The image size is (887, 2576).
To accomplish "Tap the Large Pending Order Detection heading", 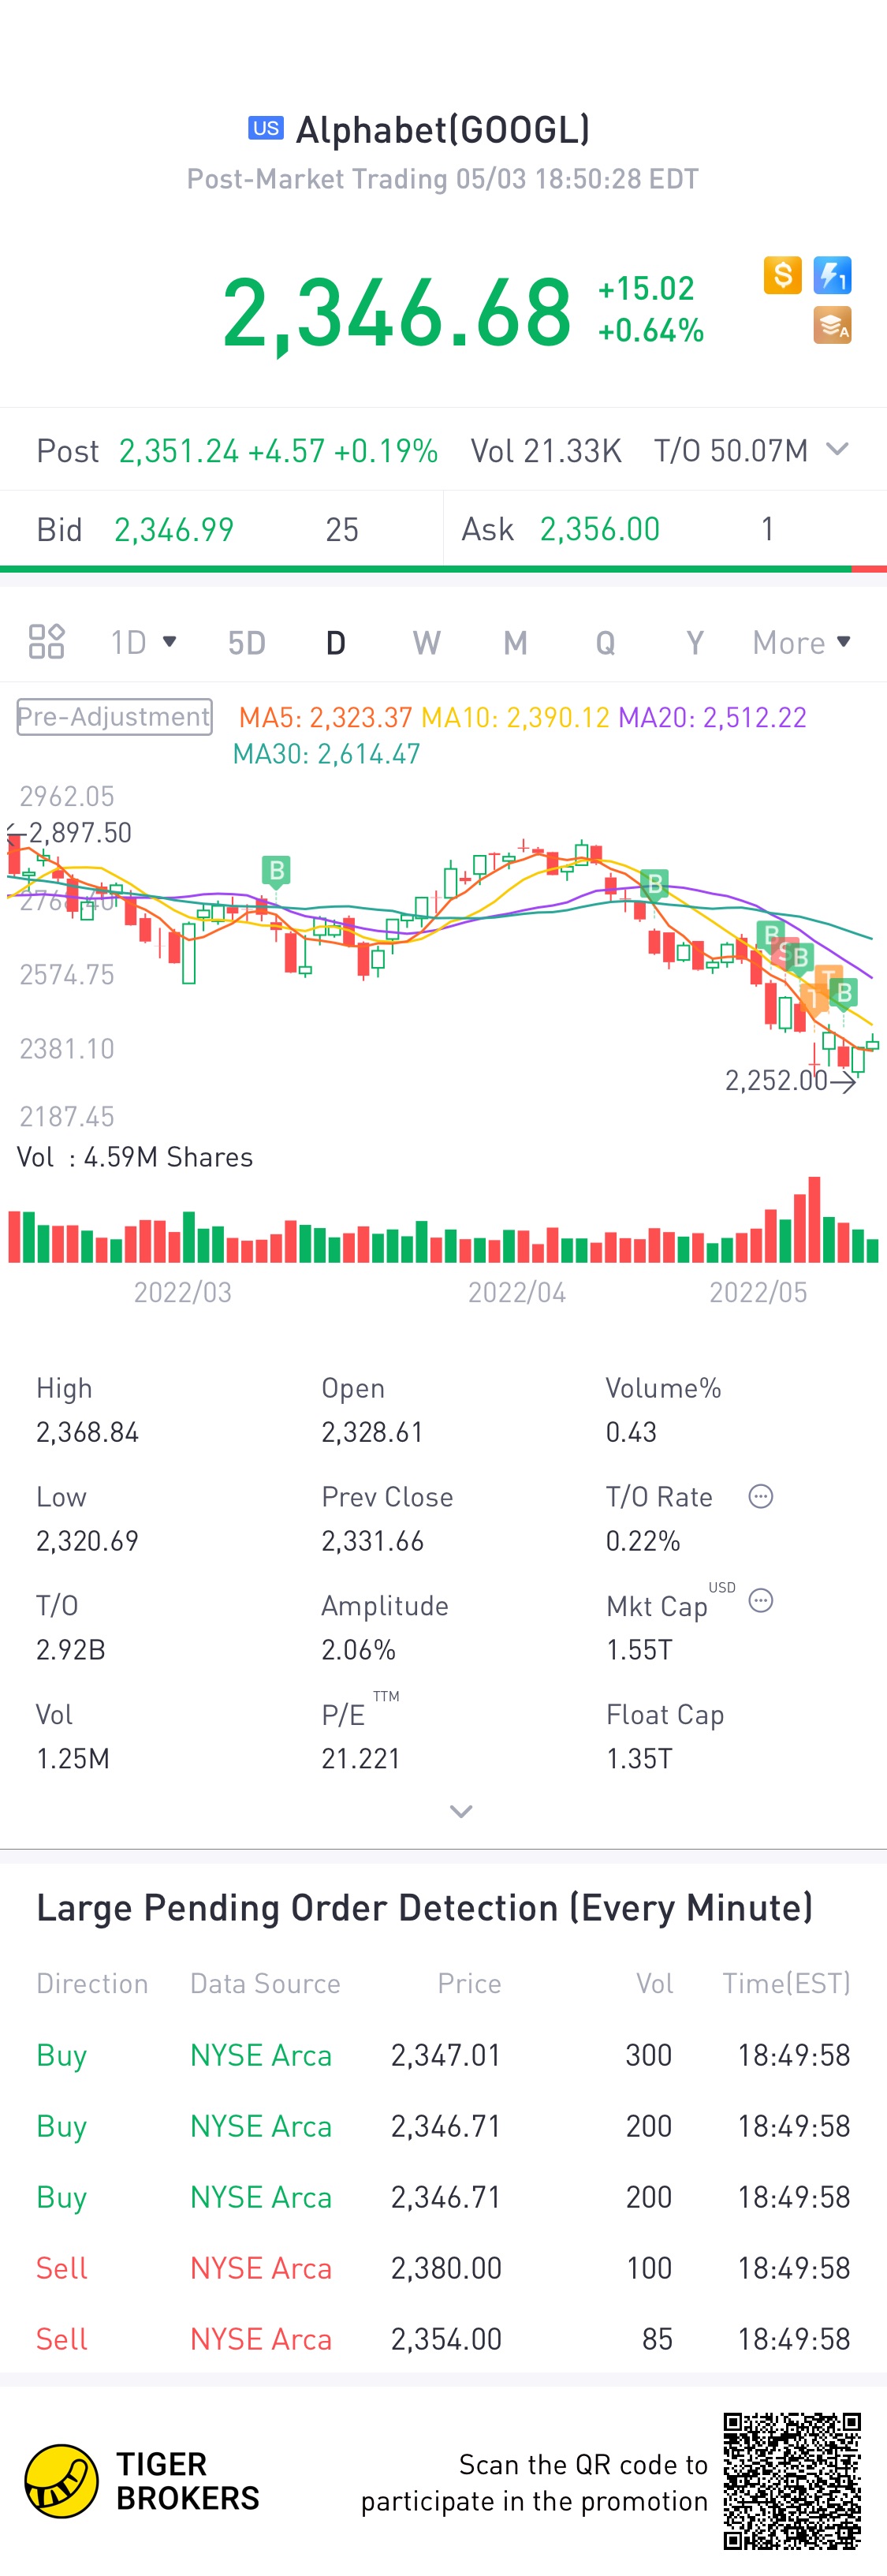I will click(424, 1908).
